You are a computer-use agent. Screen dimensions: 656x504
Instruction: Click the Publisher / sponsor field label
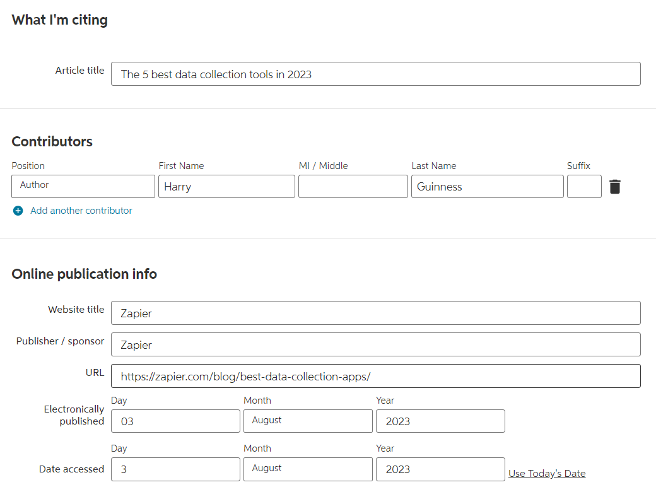click(x=60, y=341)
